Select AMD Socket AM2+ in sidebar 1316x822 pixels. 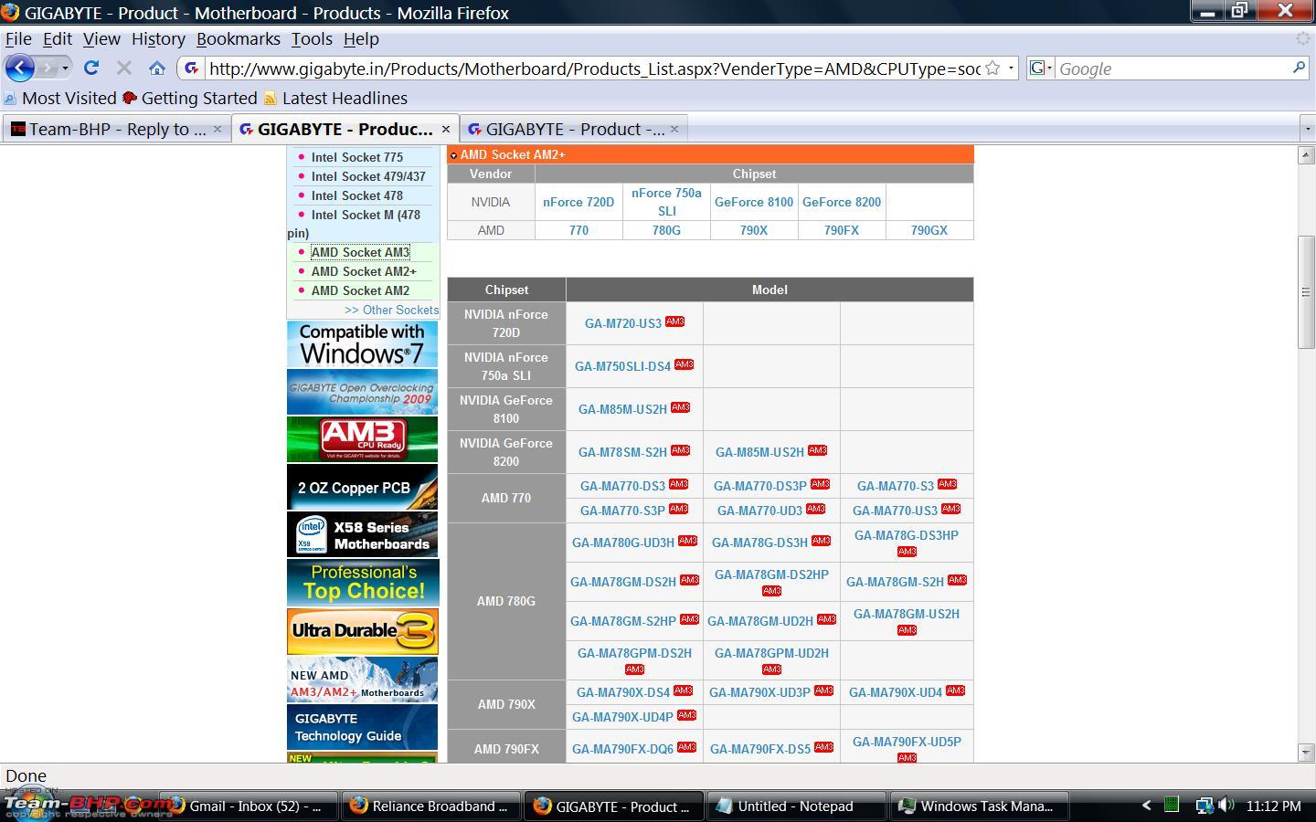coord(363,271)
